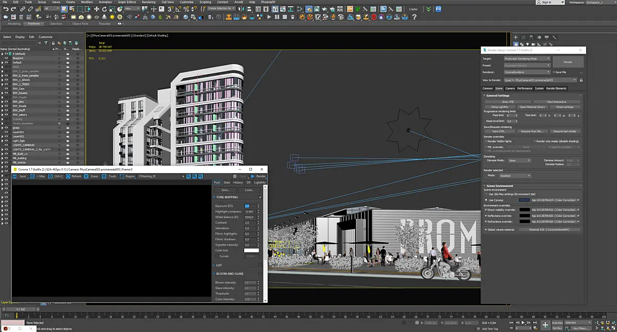Viewport: 617px width, 332px height.
Task: Click the Undo arrow in main toolbar
Action: [x=6, y=9]
